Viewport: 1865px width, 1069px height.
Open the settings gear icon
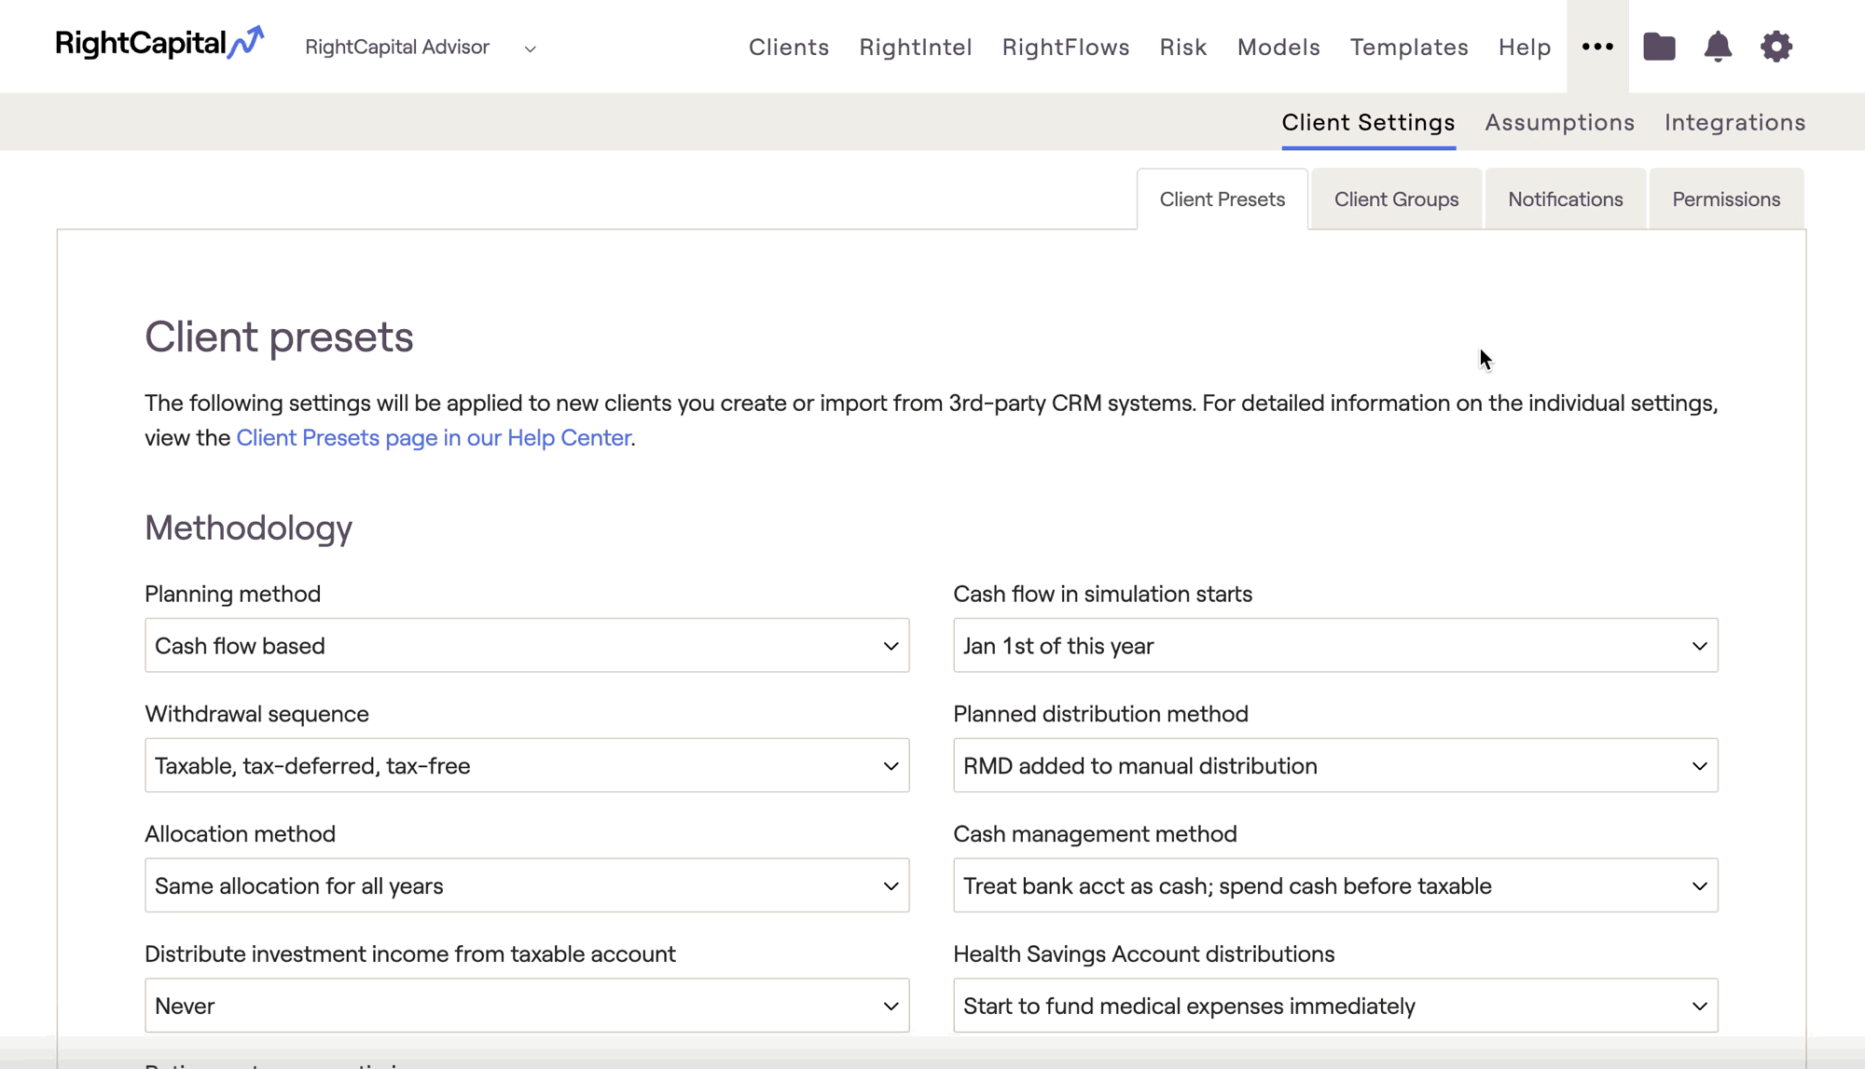click(1776, 47)
